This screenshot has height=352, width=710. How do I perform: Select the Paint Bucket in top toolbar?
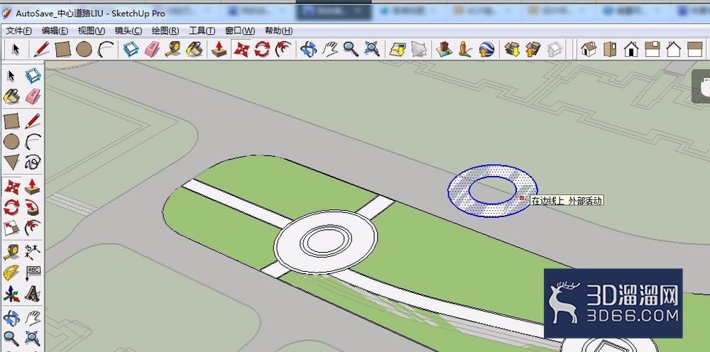click(x=195, y=49)
